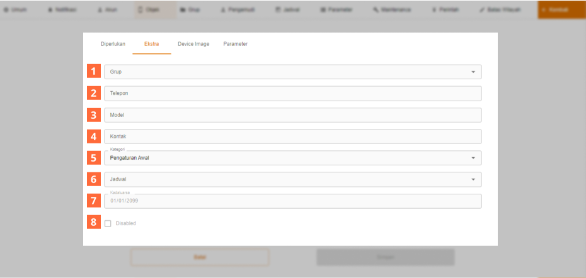Open the Parameter tab in the dialog

pyautogui.click(x=236, y=44)
